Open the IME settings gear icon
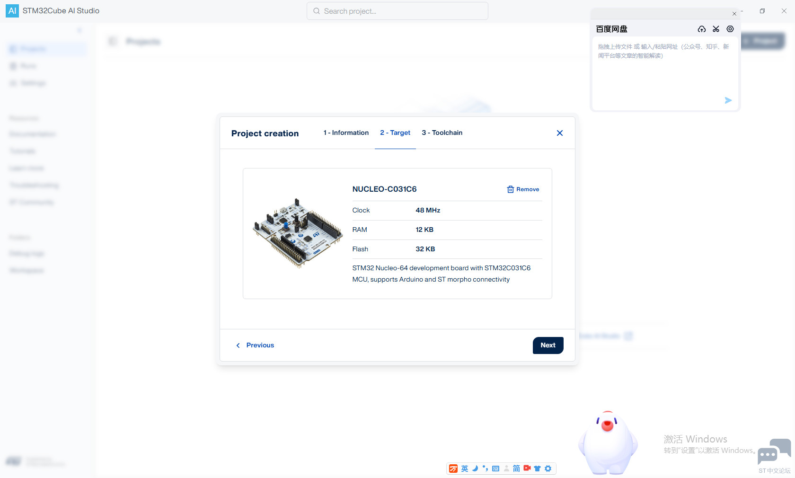Viewport: 795px width, 478px height. 548,469
